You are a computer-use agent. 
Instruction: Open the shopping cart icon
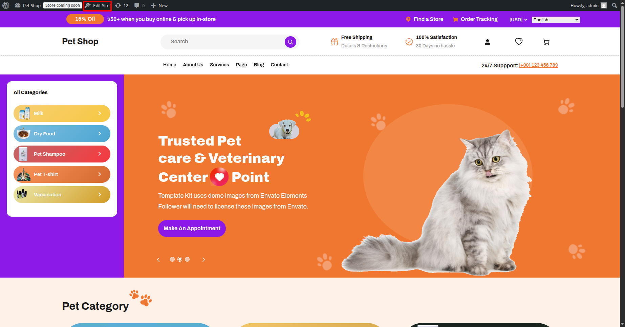point(546,42)
